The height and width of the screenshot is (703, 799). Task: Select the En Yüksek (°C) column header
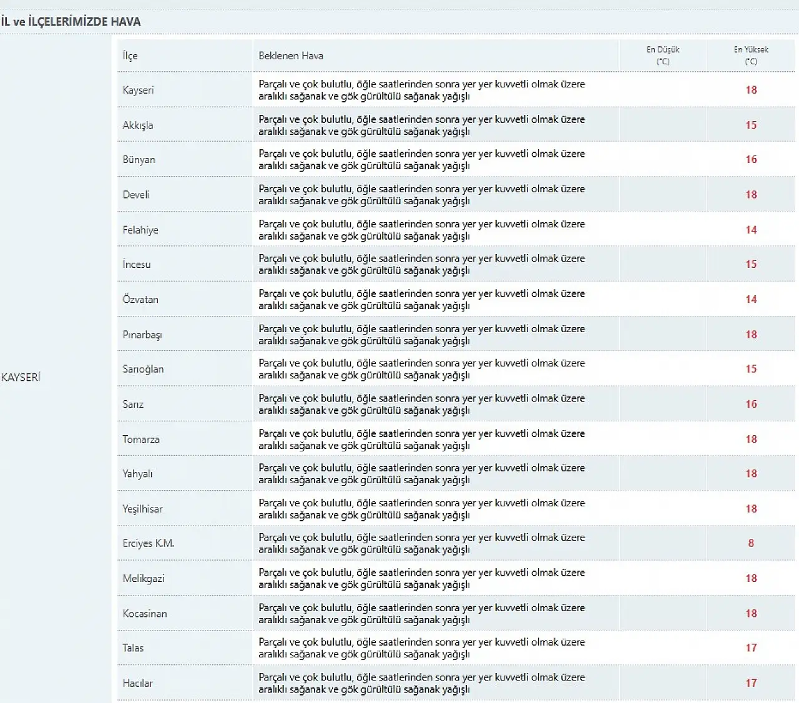coord(751,55)
